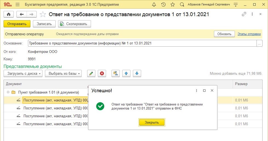The width and height of the screenshot is (268, 141).
Task: Add document to favorites star
Action: (x=43, y=14)
